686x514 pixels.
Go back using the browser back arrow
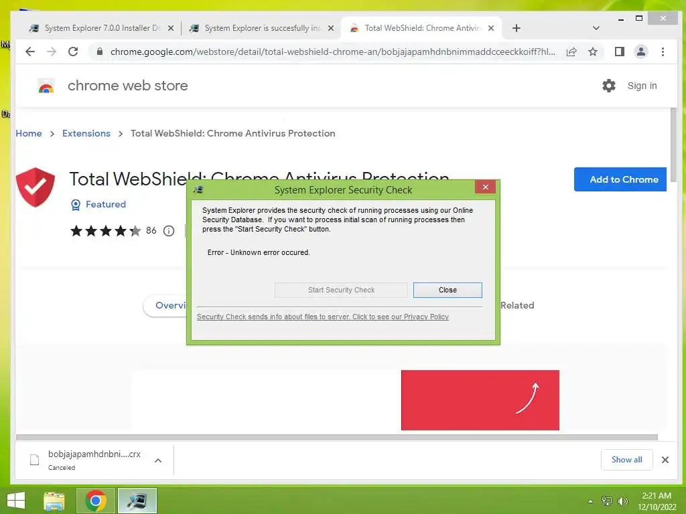point(29,52)
